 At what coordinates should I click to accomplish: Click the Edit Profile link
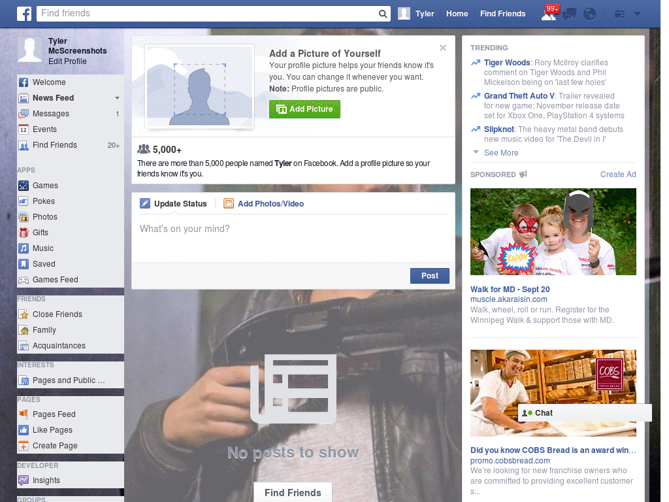[x=67, y=61]
